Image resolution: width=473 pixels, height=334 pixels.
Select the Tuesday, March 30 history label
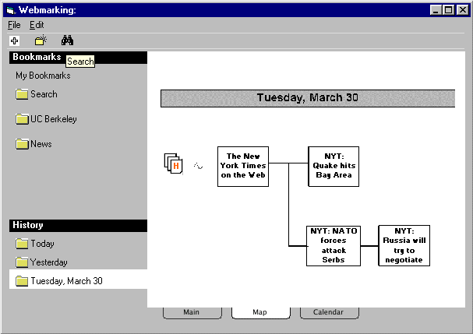pos(67,281)
